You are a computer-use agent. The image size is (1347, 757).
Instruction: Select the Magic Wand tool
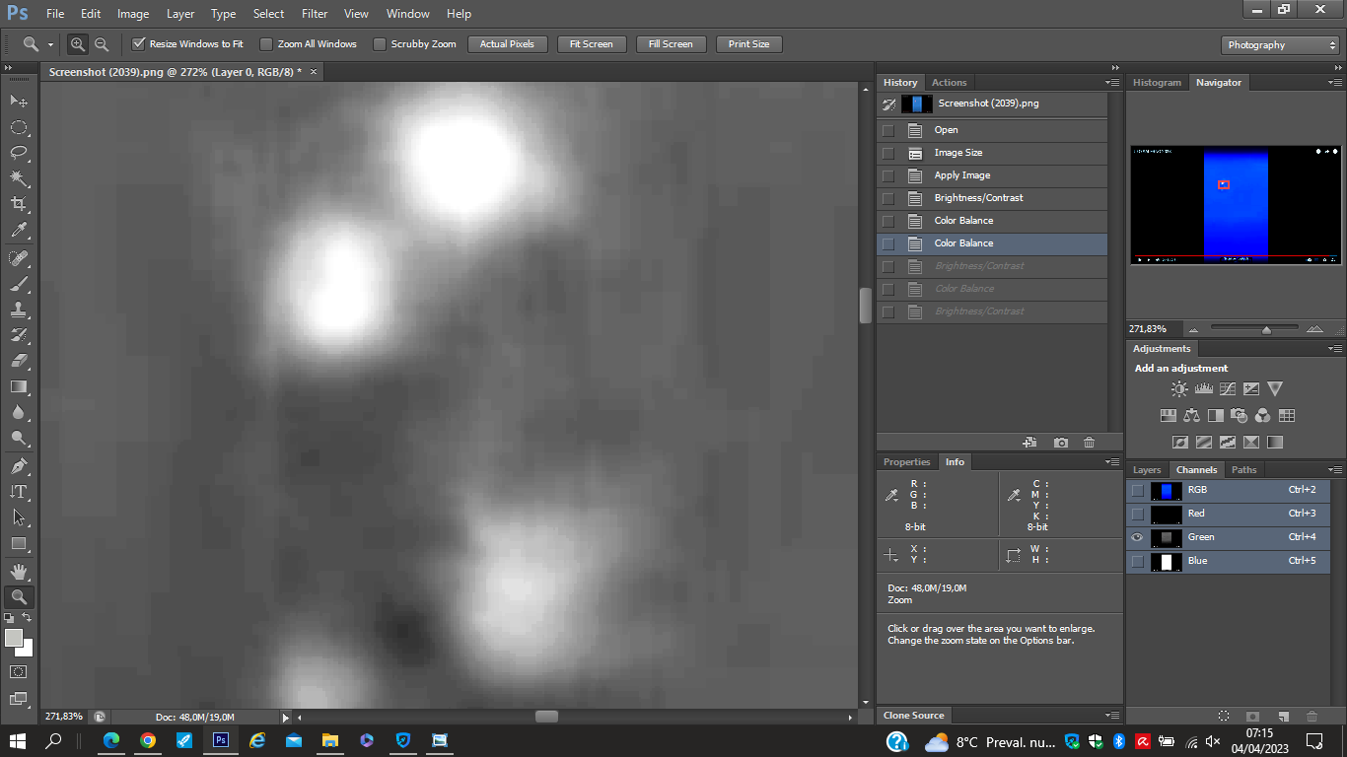(19, 178)
